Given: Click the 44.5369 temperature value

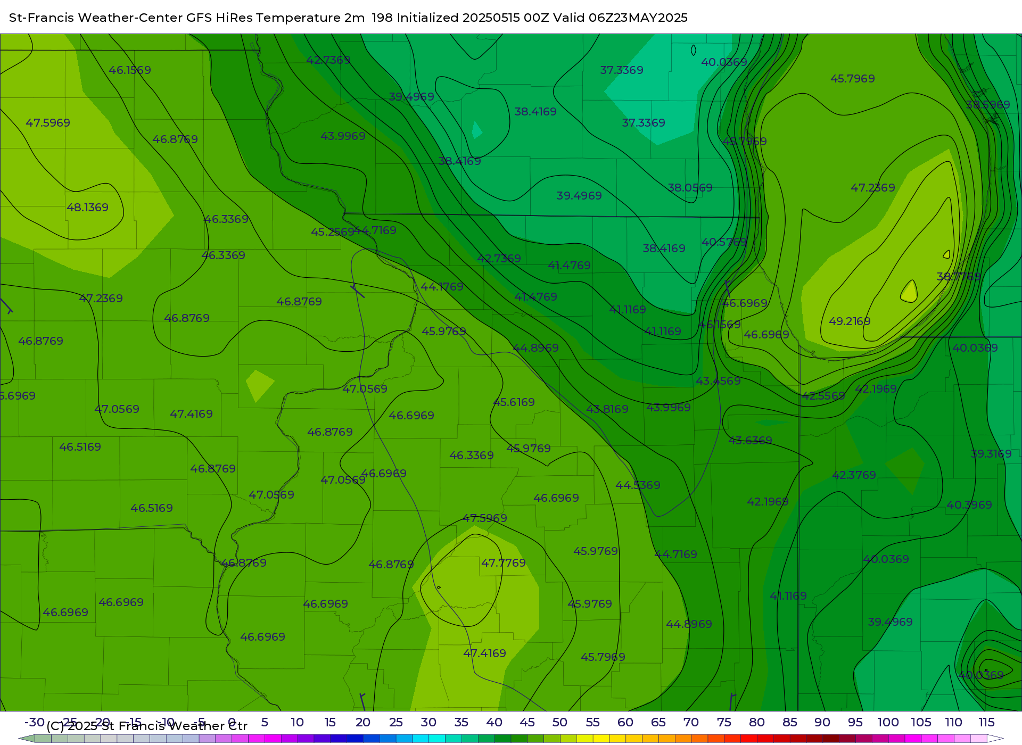Looking at the screenshot, I should click(638, 485).
